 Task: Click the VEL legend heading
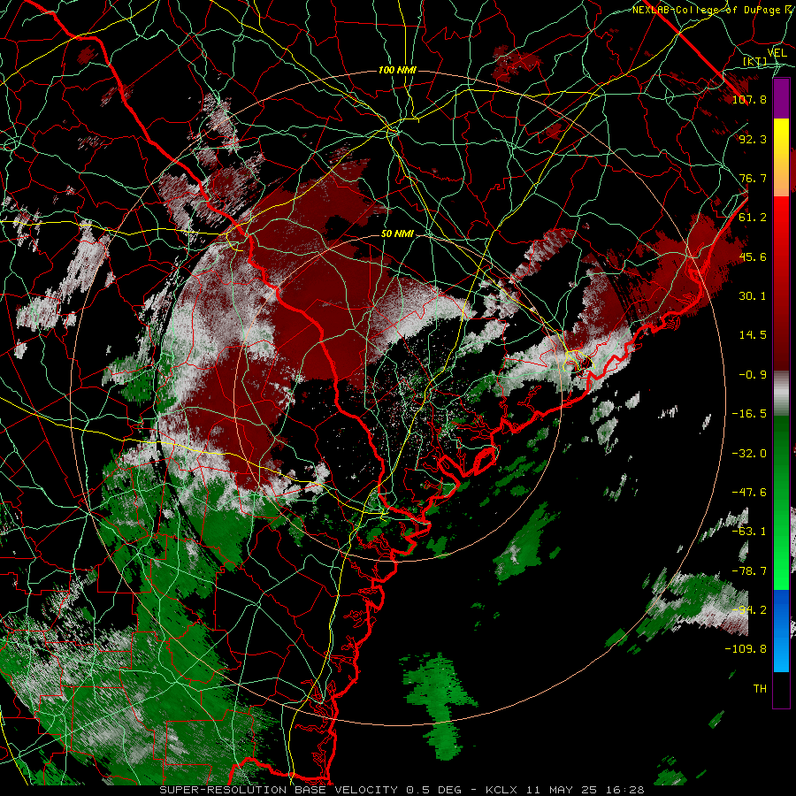pos(777,53)
